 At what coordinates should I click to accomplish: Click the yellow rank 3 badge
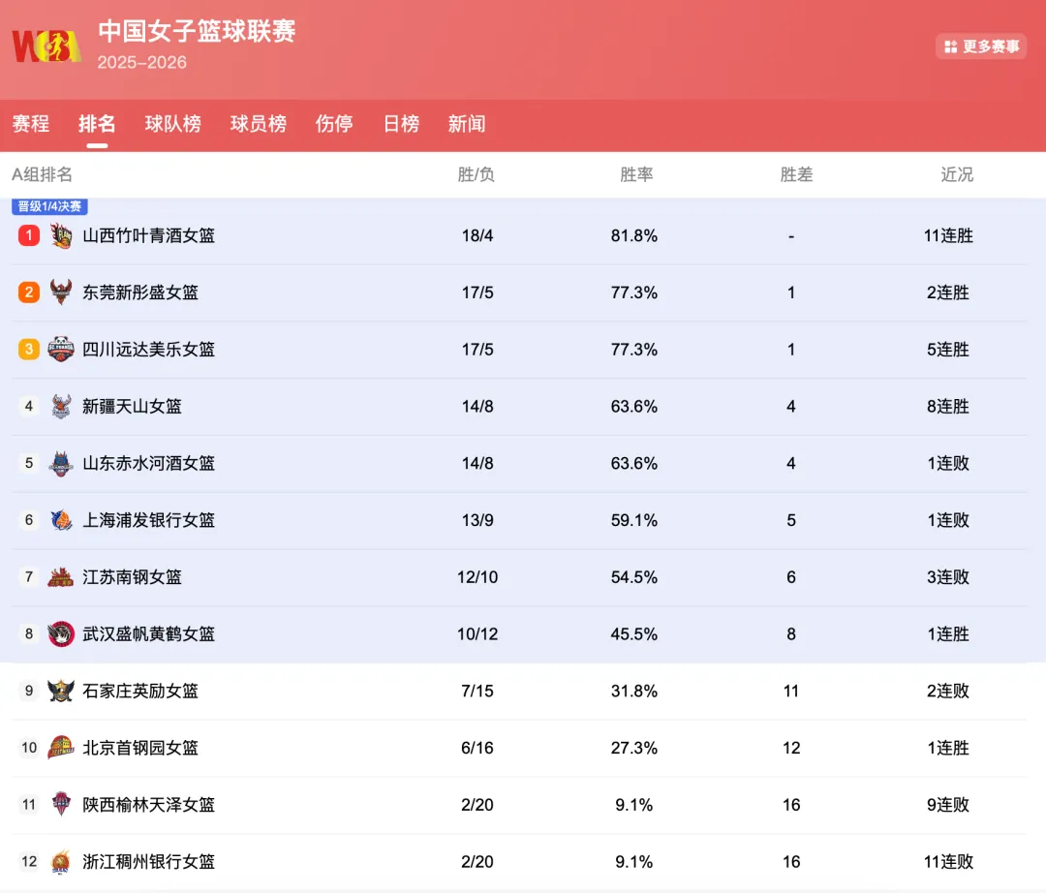pyautogui.click(x=29, y=349)
